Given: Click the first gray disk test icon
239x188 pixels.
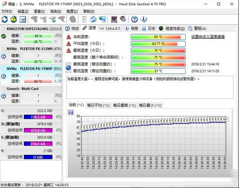Looking at the screenshot, I should [x=34, y=19].
